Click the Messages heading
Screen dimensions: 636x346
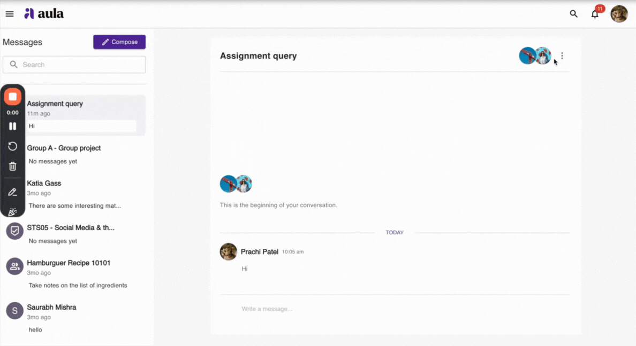click(x=22, y=42)
